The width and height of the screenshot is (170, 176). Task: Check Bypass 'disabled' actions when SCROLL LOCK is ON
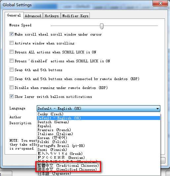12,61
